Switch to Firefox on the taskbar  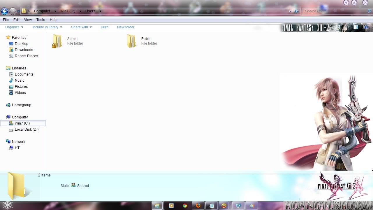pos(198,206)
